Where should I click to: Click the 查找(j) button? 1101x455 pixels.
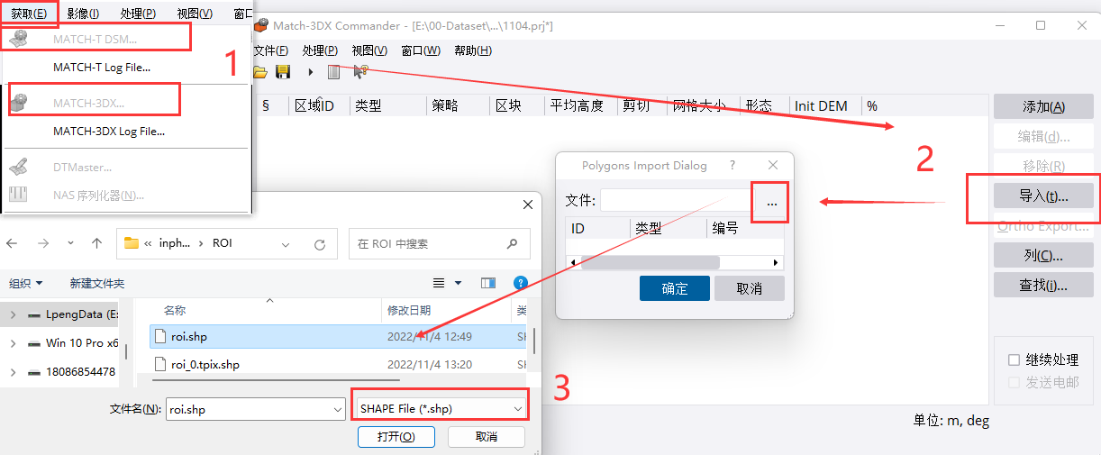[x=1043, y=285]
